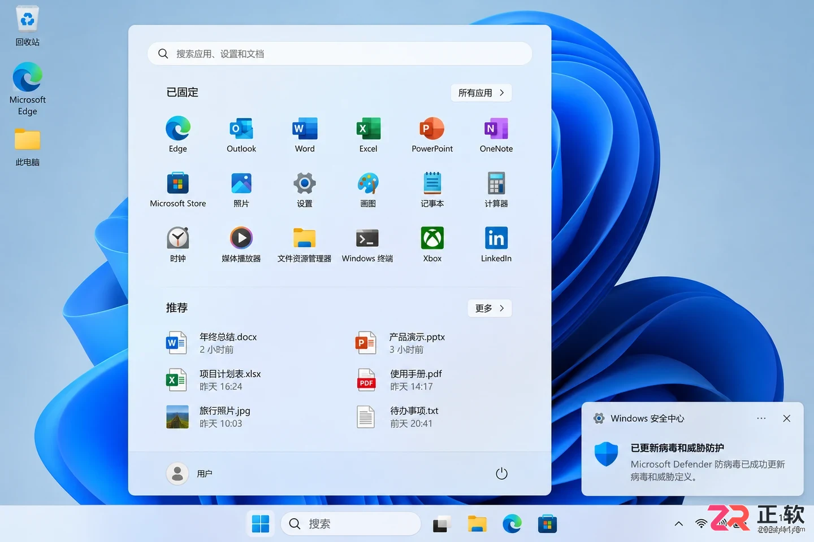This screenshot has width=814, height=542.
Task: Show all apps via 所有应用
Action: [481, 93]
